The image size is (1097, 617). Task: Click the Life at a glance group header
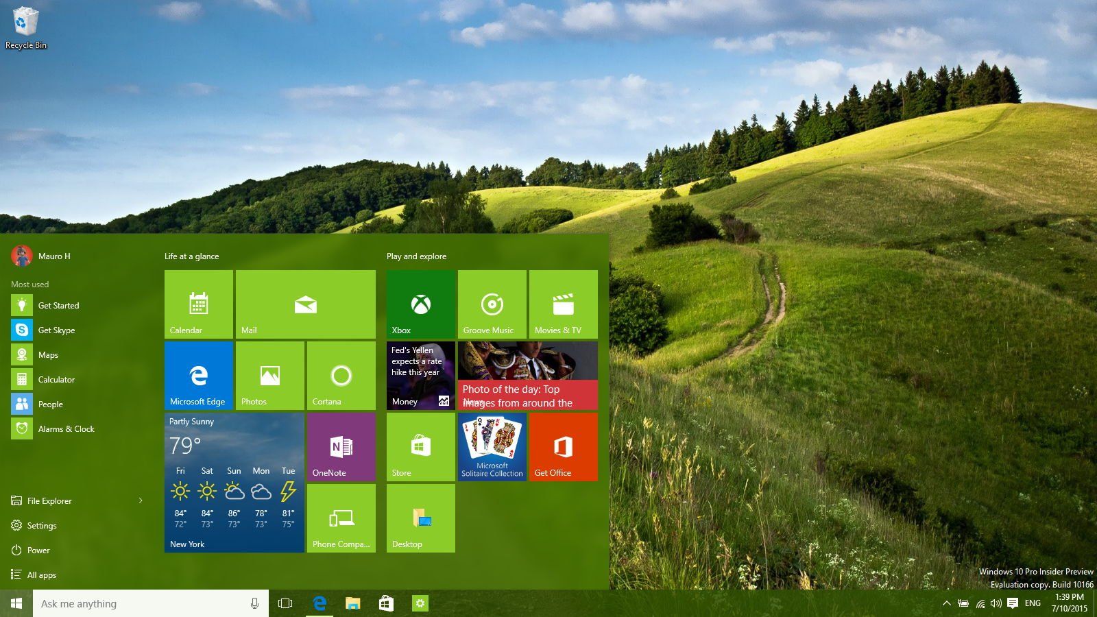point(192,256)
